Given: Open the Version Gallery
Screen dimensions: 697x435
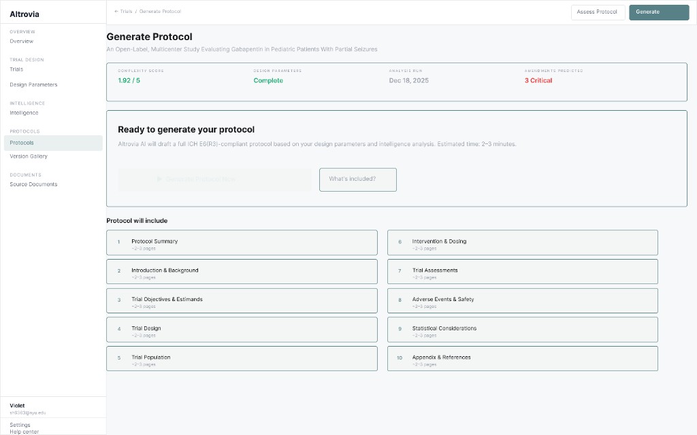Looking at the screenshot, I should point(30,156).
